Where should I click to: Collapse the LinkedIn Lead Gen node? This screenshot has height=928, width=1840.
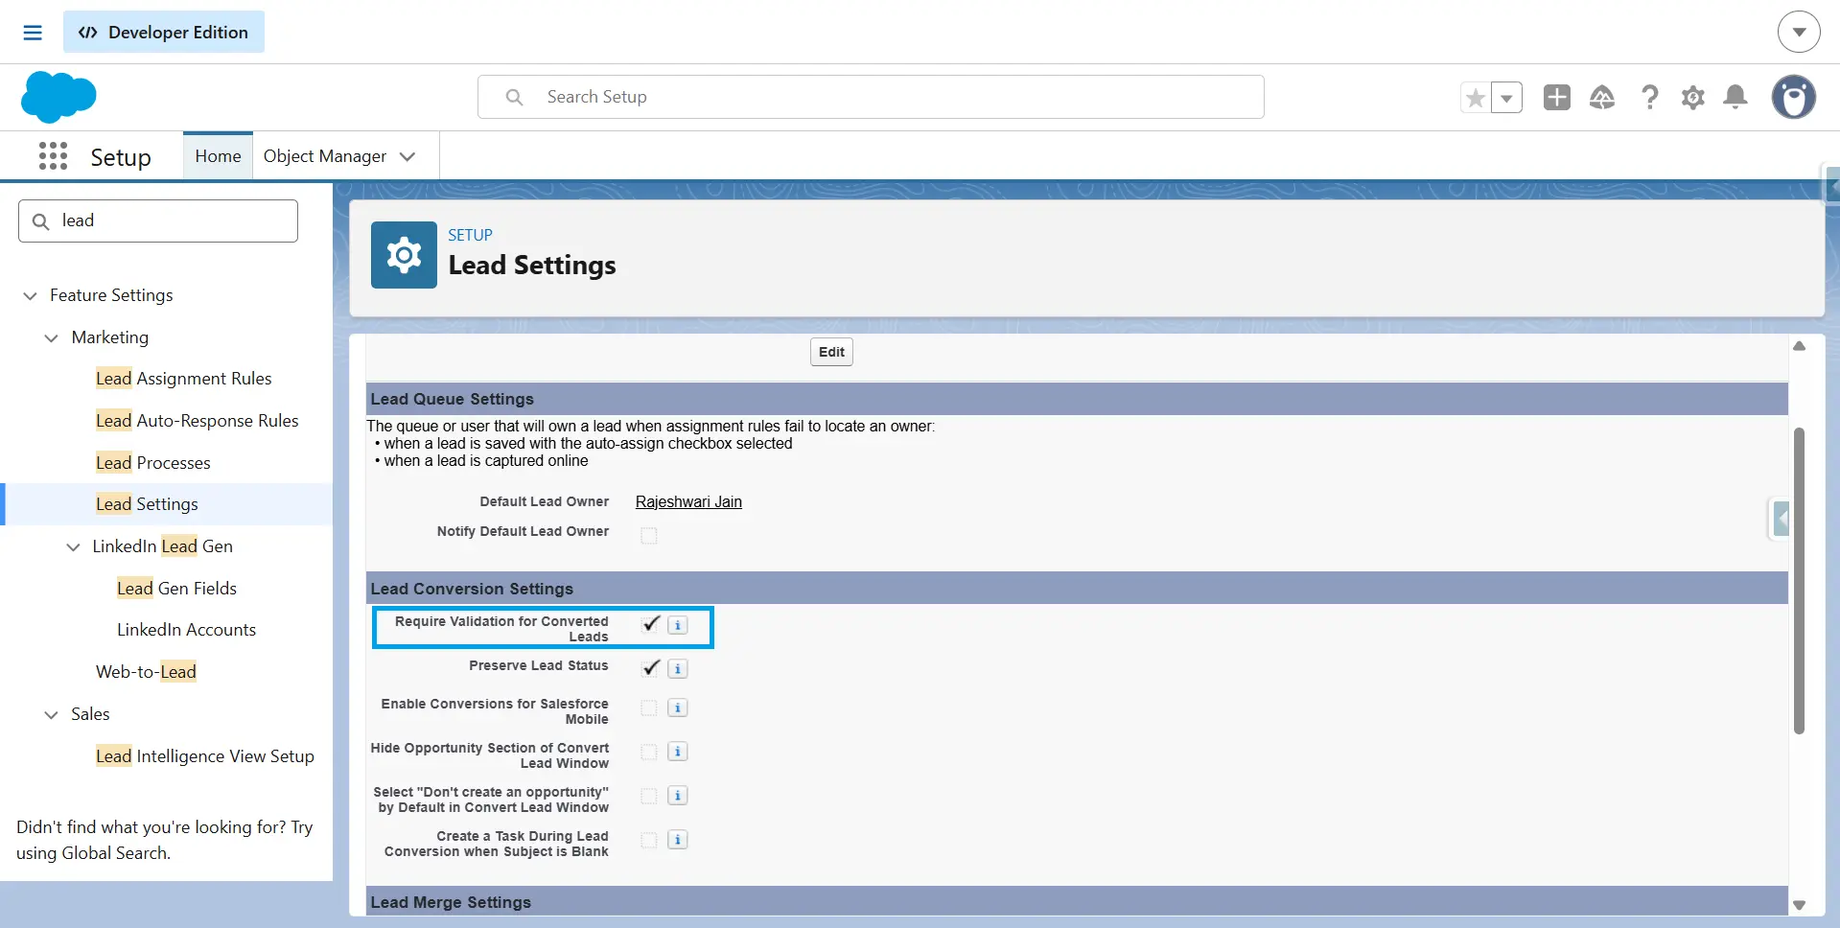[73, 547]
